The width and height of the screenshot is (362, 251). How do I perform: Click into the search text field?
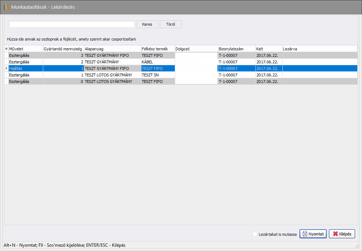pos(72,24)
